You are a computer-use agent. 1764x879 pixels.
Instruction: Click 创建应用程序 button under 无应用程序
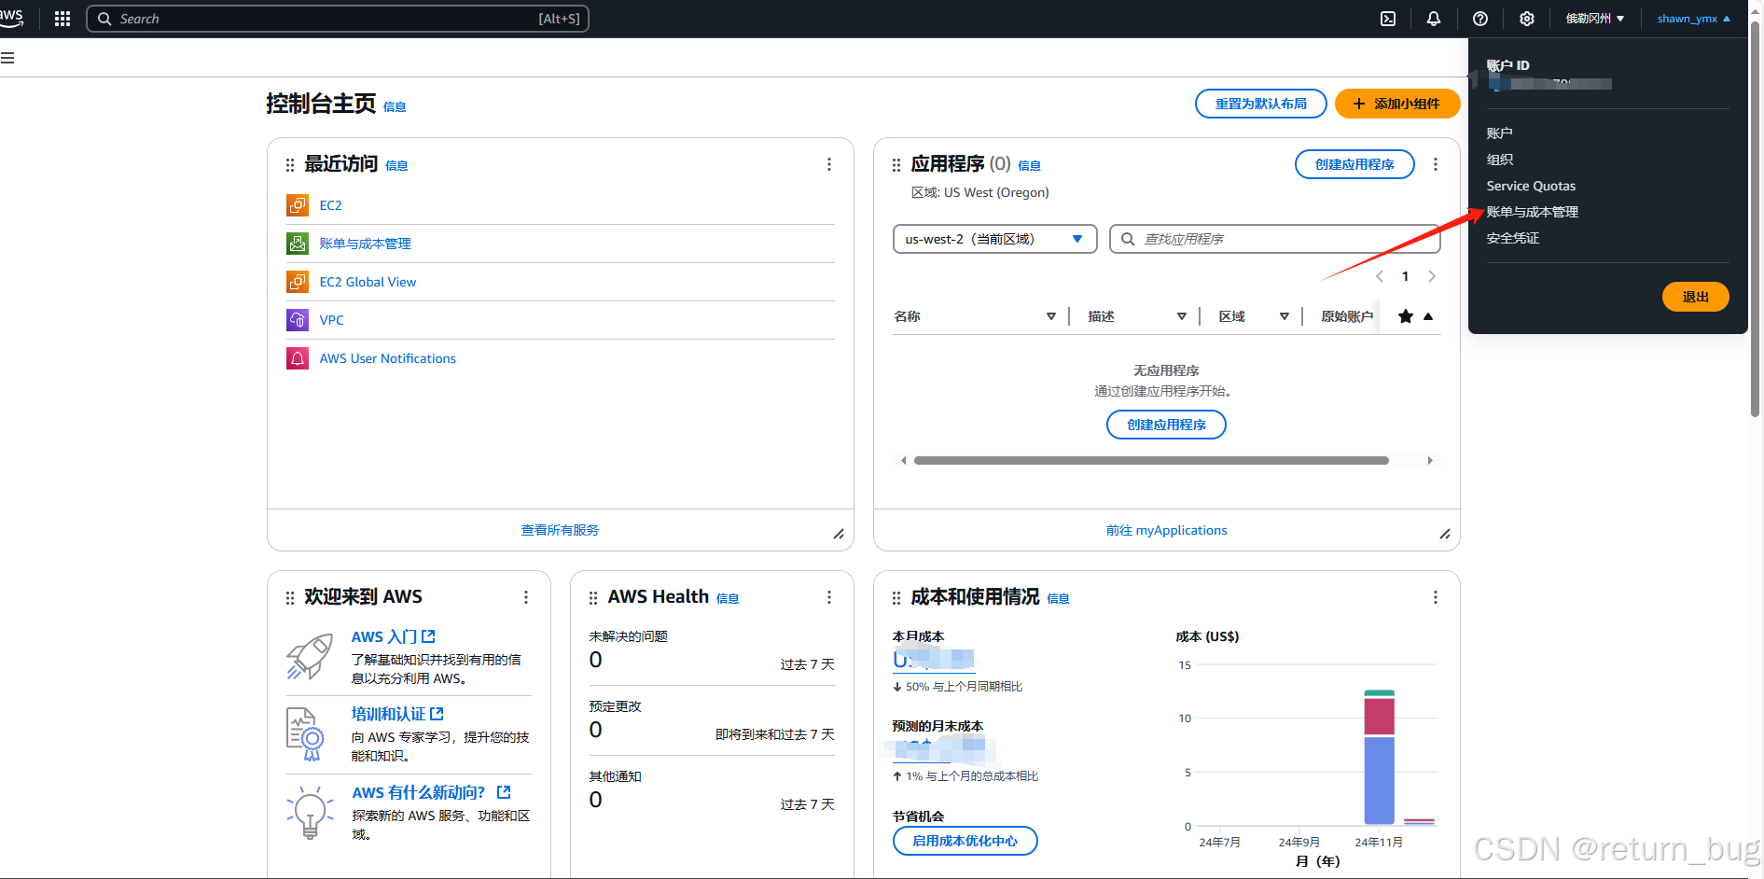pyautogui.click(x=1166, y=425)
